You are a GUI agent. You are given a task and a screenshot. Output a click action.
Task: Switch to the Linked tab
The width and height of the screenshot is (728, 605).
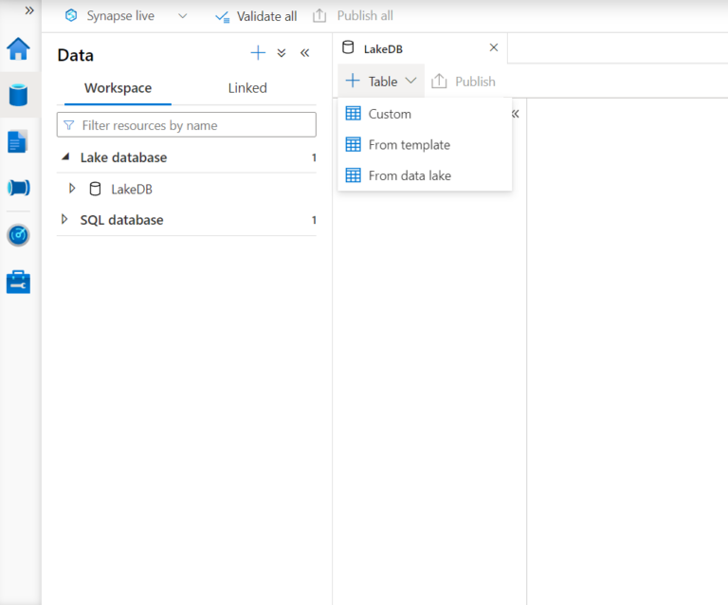247,88
